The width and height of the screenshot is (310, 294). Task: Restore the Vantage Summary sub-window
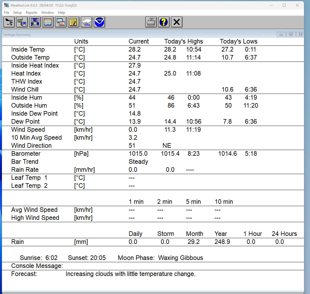tap(291, 34)
